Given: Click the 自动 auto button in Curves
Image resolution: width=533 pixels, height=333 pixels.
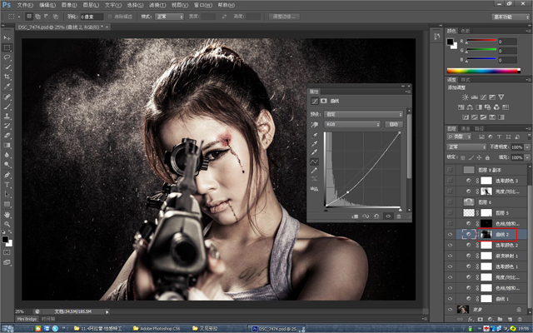Looking at the screenshot, I should click(x=395, y=124).
